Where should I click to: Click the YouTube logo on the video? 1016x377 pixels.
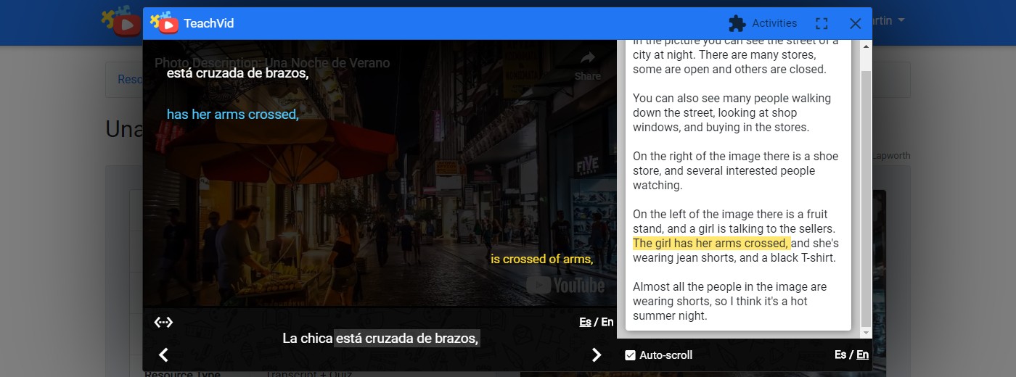tap(565, 286)
